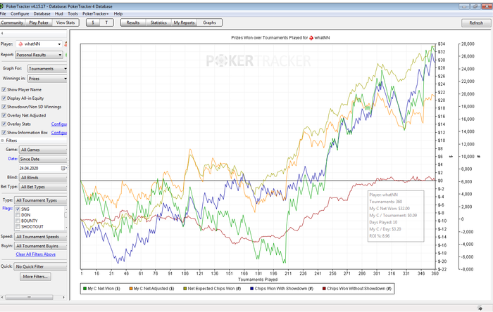The height and width of the screenshot is (312, 493).
Task: Click the blue Date filter label link
Action: pyautogui.click(x=13, y=159)
